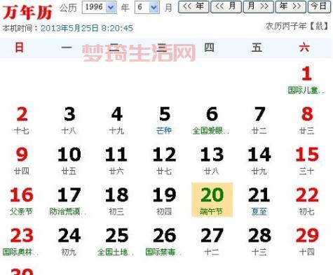333x275 pixels.
Task: Select June 1 Children's Day
Action: pos(306,80)
